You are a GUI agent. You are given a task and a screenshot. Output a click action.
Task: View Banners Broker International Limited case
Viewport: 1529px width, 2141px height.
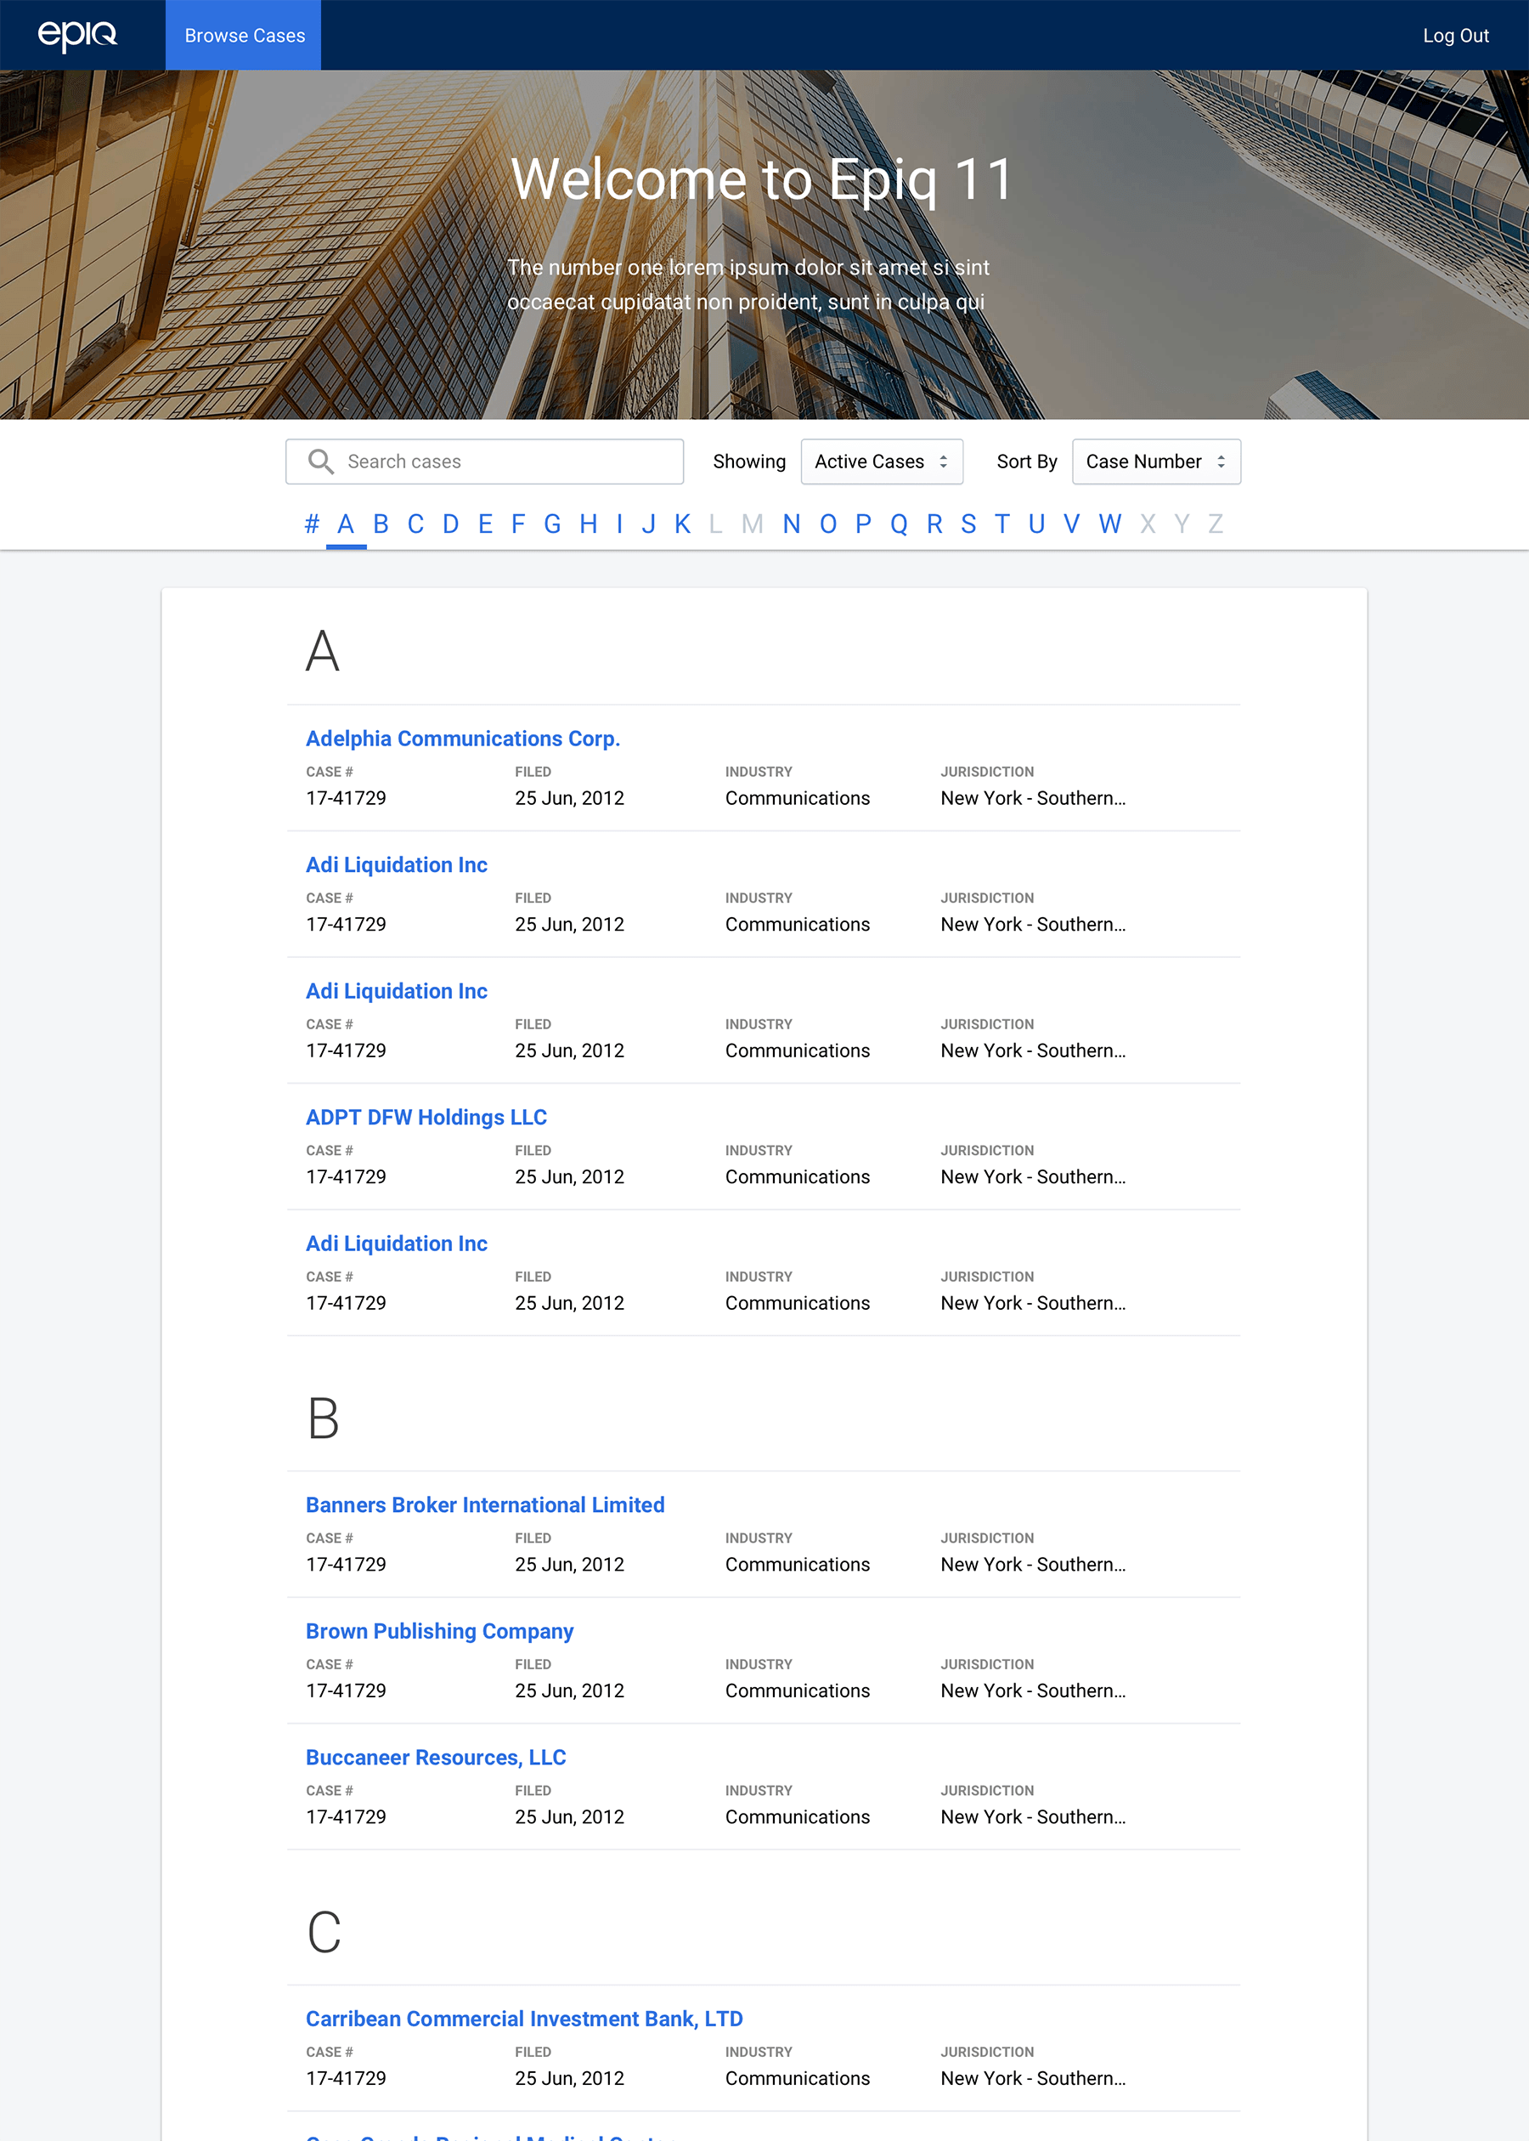coord(485,1505)
